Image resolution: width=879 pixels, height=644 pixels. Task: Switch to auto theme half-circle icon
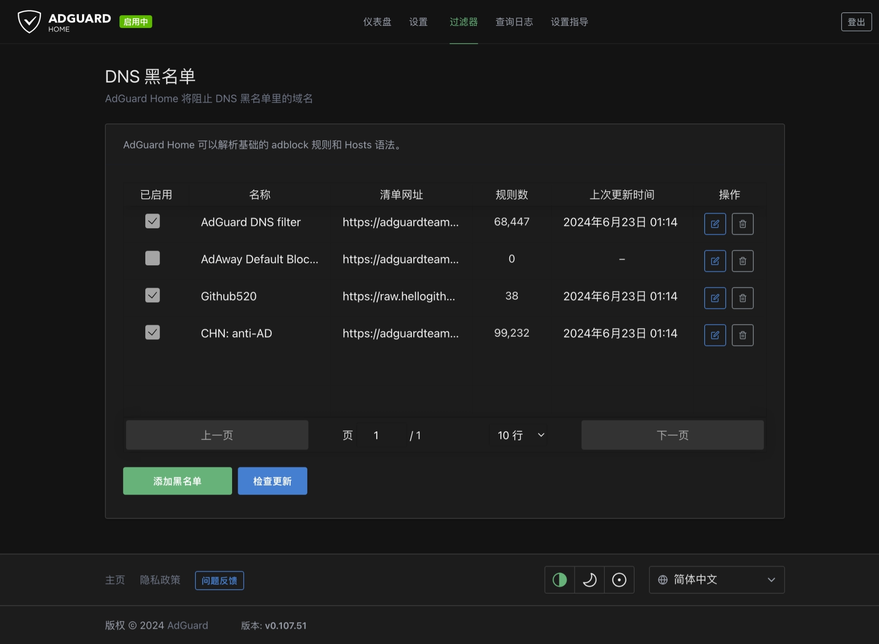pos(559,580)
